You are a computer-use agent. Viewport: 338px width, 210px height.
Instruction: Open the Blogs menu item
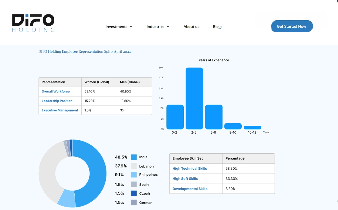[217, 27]
